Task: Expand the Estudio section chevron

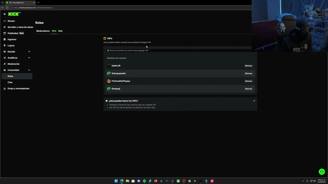Action: [29, 52]
